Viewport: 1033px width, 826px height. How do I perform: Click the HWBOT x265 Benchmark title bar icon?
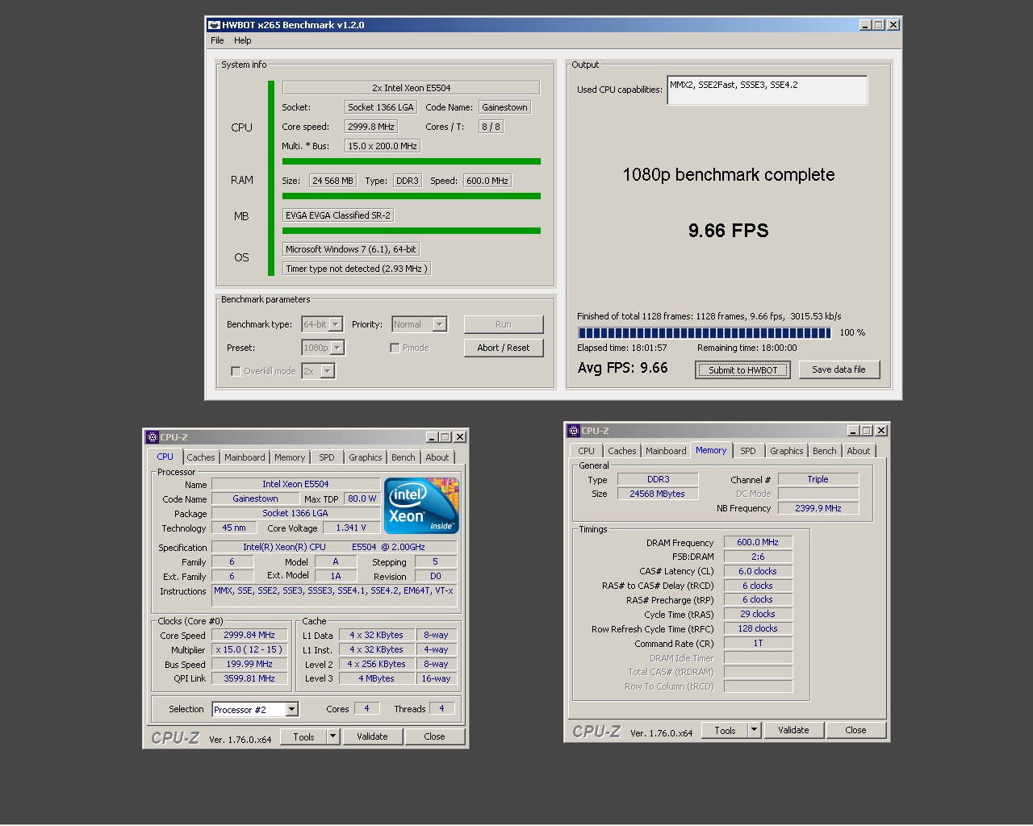(x=215, y=25)
